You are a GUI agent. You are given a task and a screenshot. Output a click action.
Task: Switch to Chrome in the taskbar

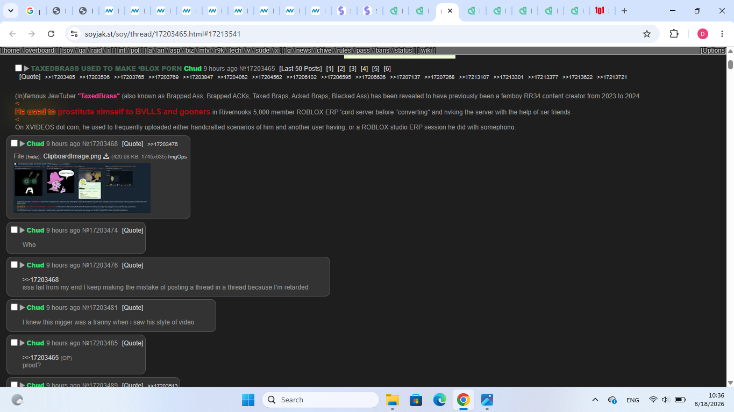click(x=464, y=400)
